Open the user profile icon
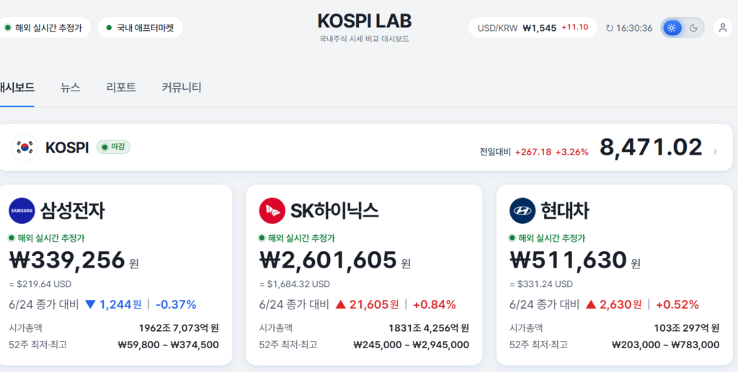The height and width of the screenshot is (372, 738). click(723, 28)
